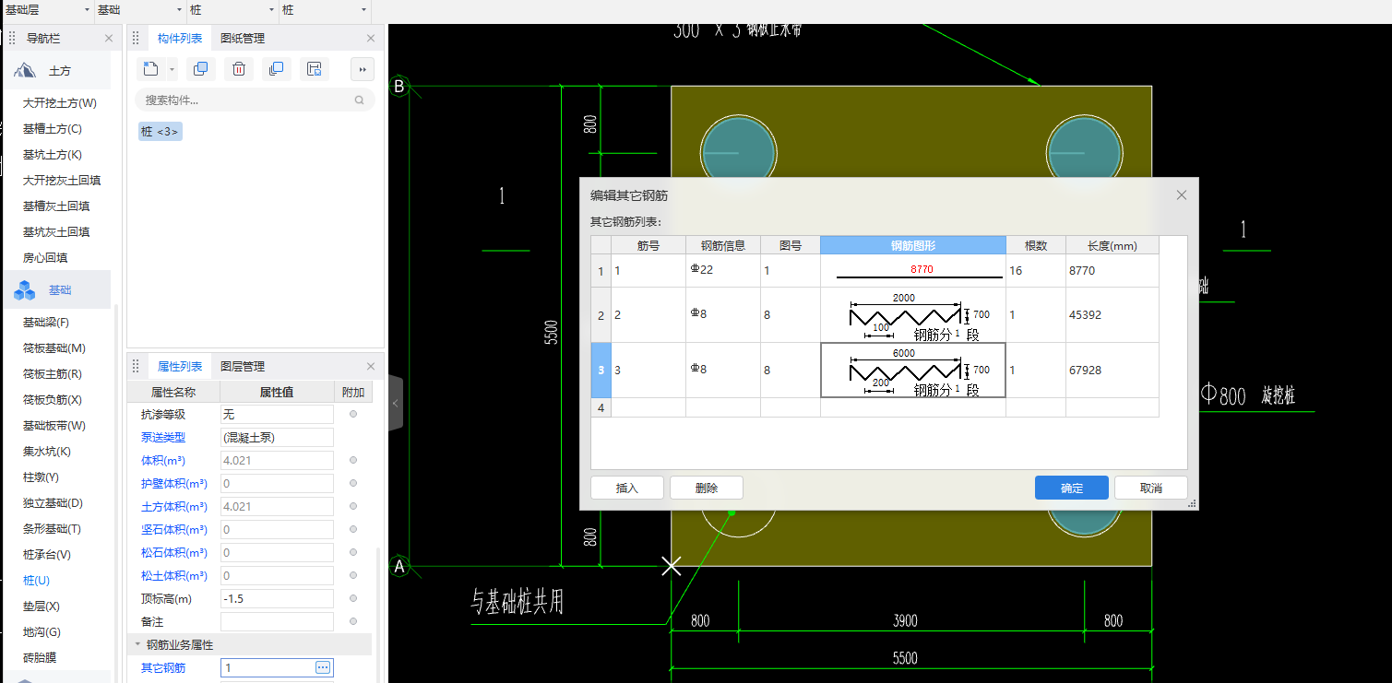Close the 导航栏 panel
The image size is (1392, 683).
coord(109,38)
